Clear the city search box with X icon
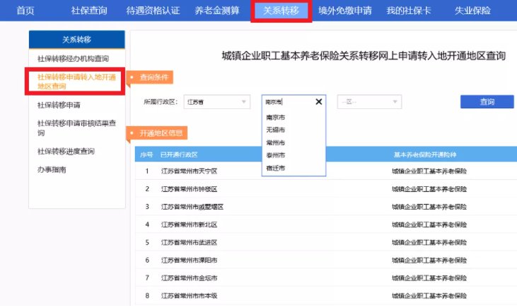Image resolution: width=517 pixels, height=308 pixels. [318, 101]
